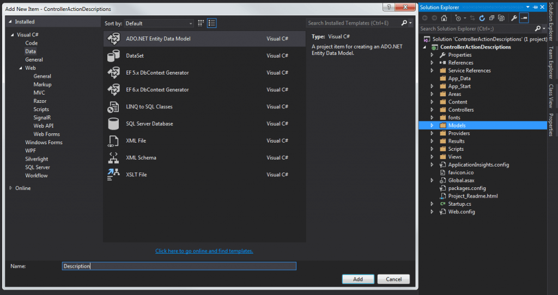This screenshot has height=295, width=558.
Task: Expand the Properties node in Solution Explorer
Action: tap(432, 55)
